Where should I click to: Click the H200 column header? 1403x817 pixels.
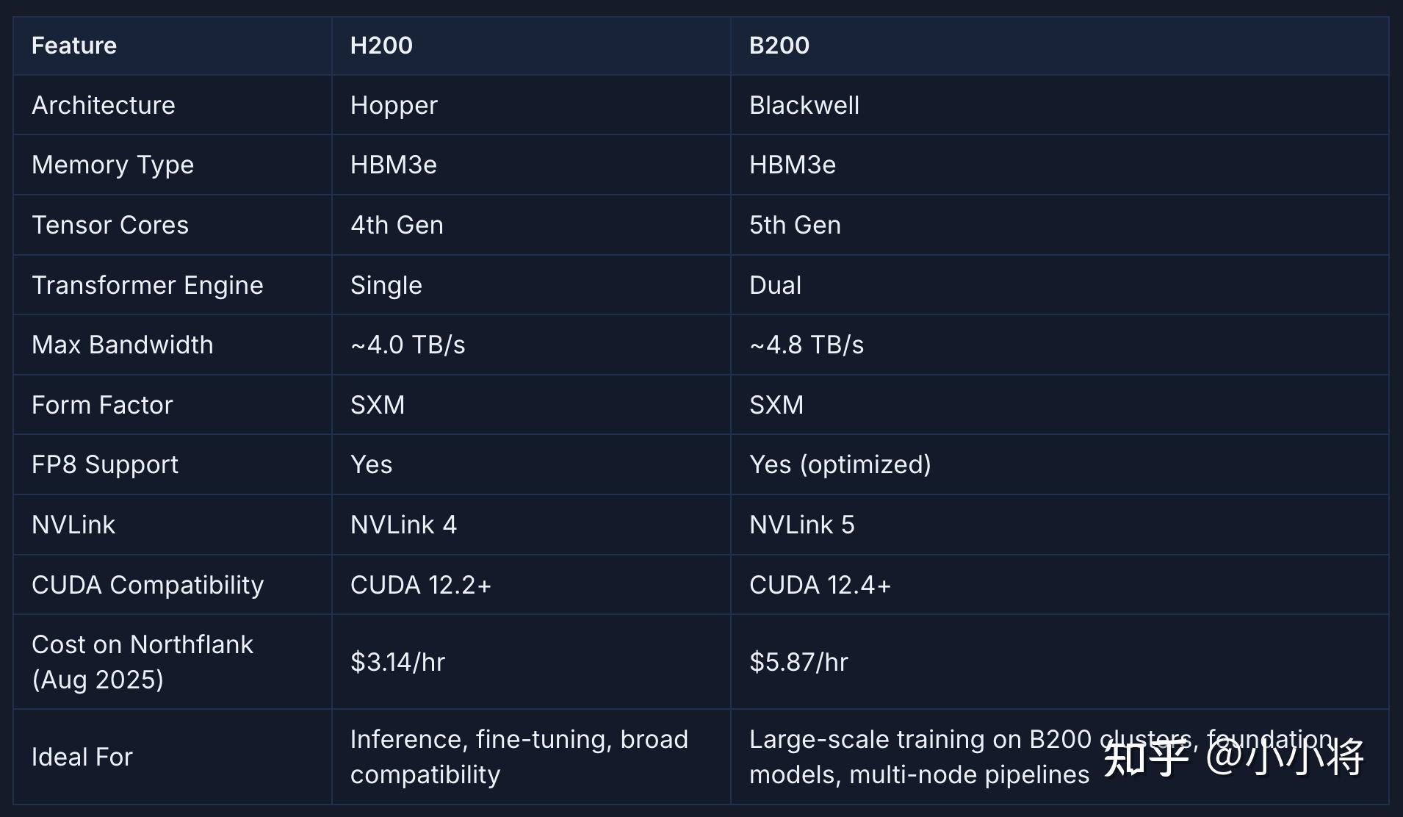[x=381, y=46]
